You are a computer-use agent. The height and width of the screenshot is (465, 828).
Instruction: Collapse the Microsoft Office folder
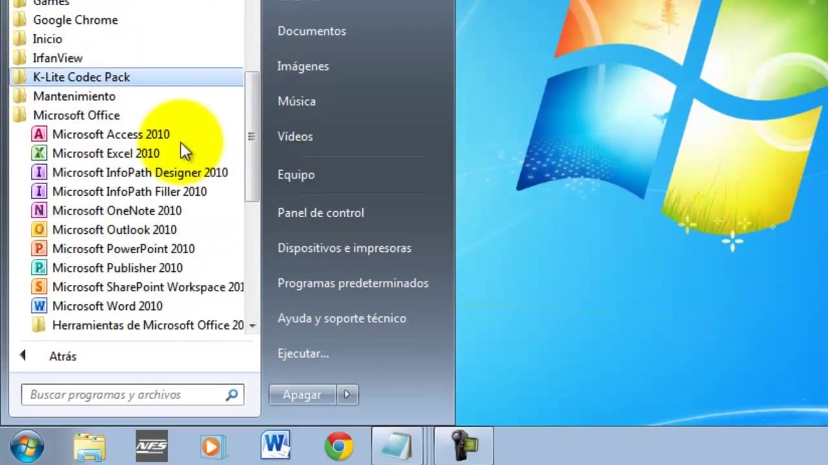point(76,115)
